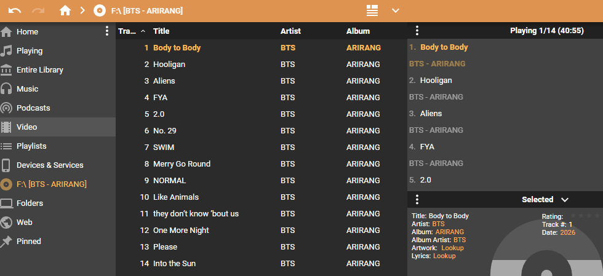The width and height of the screenshot is (603, 276).
Task: Click the disc icon in breadcrumb bar
Action: click(99, 11)
